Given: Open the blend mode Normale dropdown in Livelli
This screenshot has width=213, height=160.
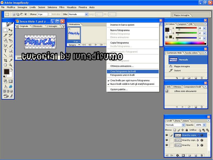Looking at the screenshot, I should (x=183, y=125).
